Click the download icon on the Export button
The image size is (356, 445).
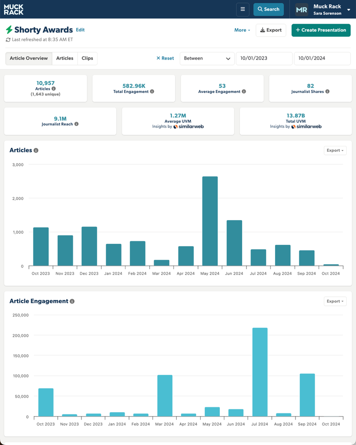coord(263,30)
